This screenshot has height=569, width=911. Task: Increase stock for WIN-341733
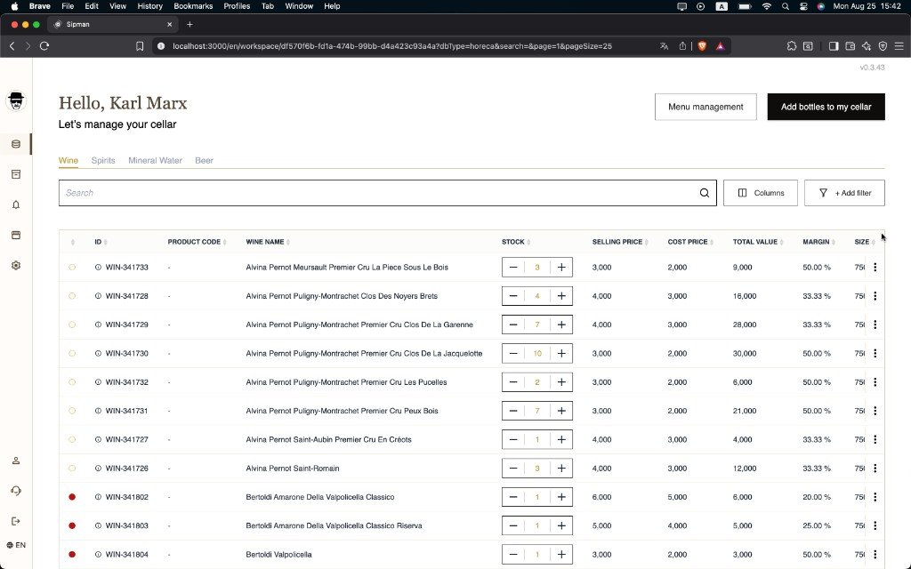click(561, 267)
